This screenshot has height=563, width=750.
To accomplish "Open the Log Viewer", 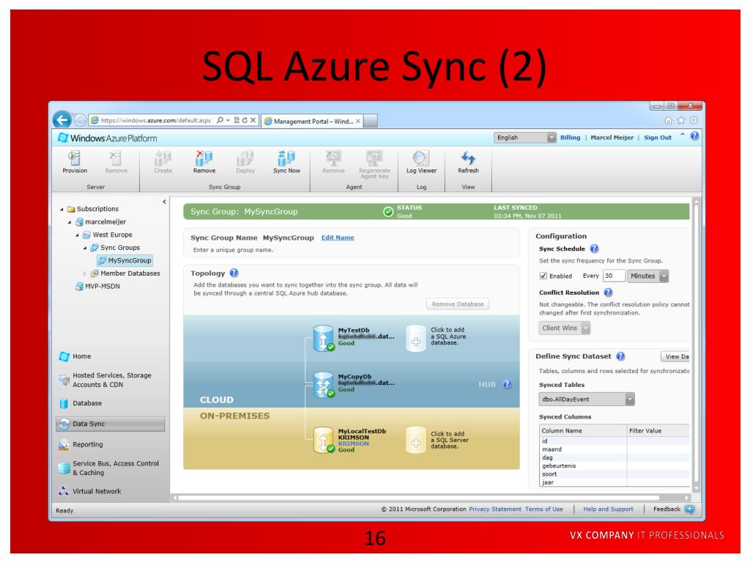I will pyautogui.click(x=421, y=158).
